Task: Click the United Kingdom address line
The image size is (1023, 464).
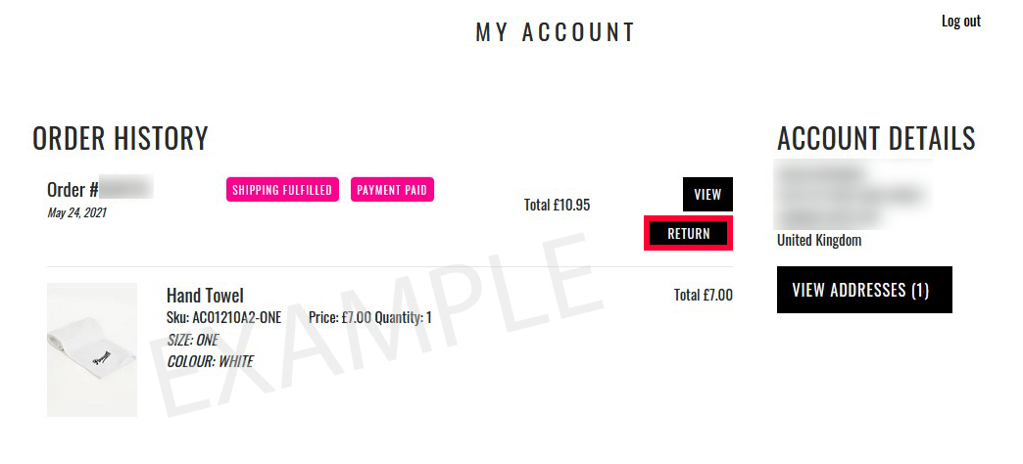Action: [819, 240]
